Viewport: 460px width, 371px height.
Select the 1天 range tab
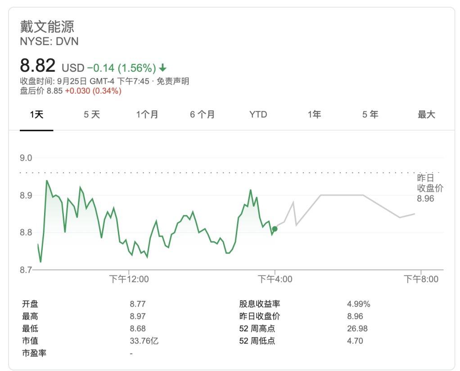tap(36, 114)
